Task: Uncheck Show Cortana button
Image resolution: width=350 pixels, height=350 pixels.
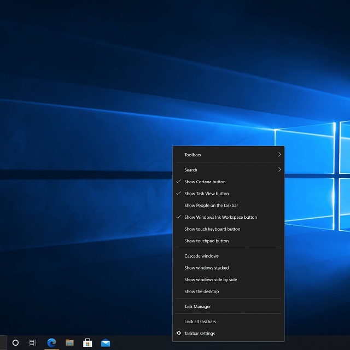Action: [229, 182]
